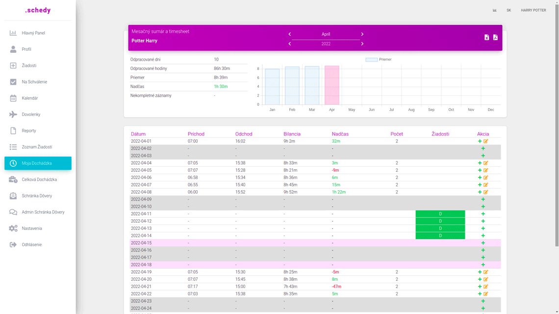Add a record on 2022-04-15
The width and height of the screenshot is (559, 314).
483,243
